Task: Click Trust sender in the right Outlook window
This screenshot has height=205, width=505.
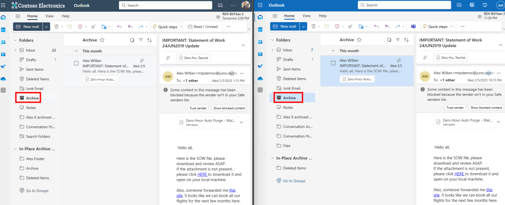Action: (455, 108)
